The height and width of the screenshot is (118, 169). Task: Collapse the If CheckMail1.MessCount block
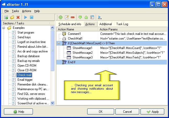coord(59,43)
